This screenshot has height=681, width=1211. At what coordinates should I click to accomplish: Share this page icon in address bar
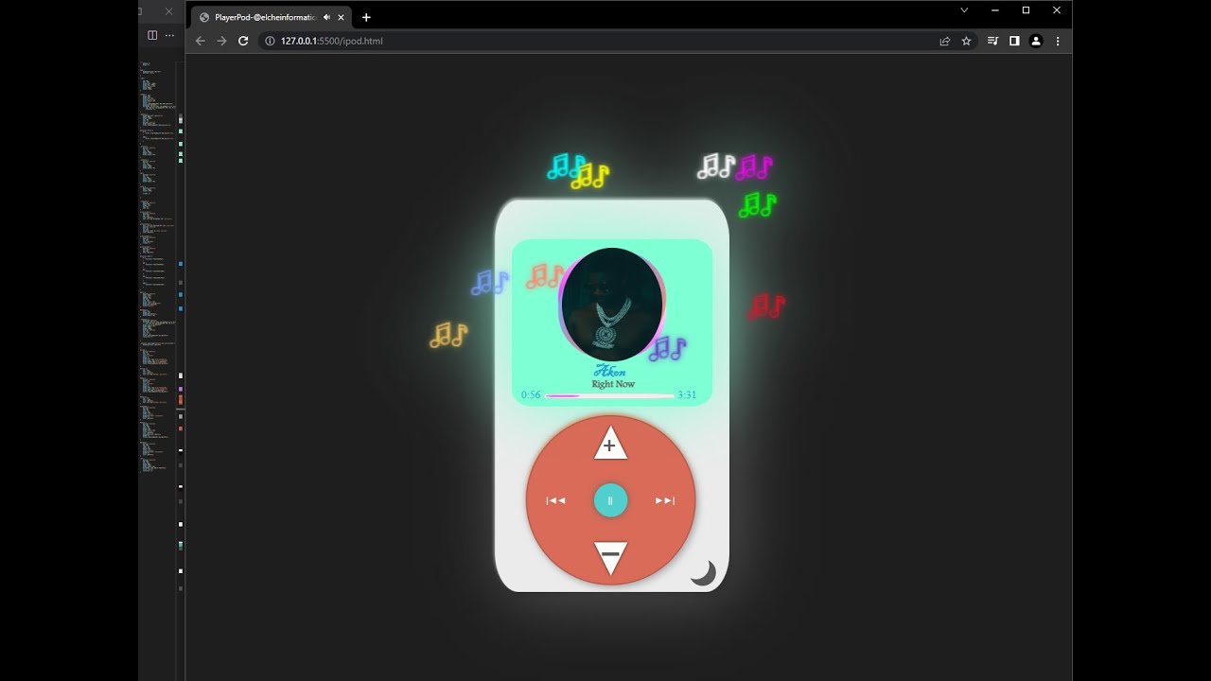coord(944,41)
